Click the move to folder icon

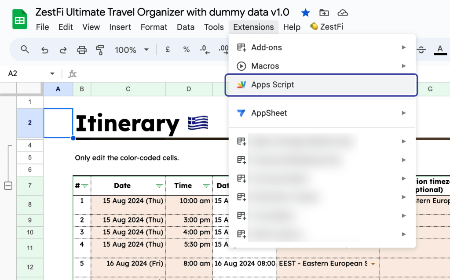[x=324, y=12]
